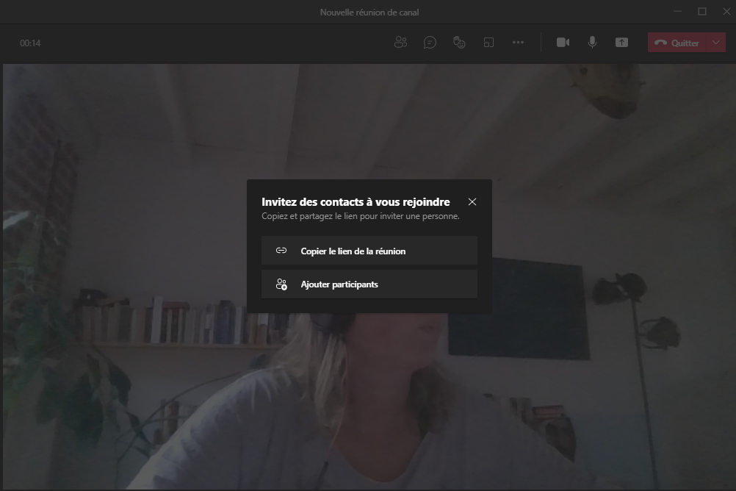
Task: Close the meeting window
Action: click(726, 11)
